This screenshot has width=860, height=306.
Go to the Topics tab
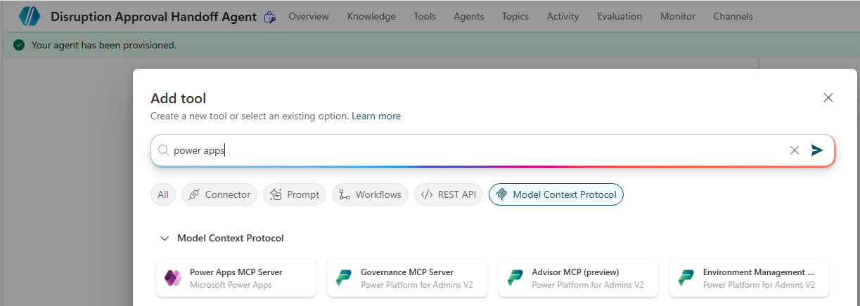pos(515,16)
